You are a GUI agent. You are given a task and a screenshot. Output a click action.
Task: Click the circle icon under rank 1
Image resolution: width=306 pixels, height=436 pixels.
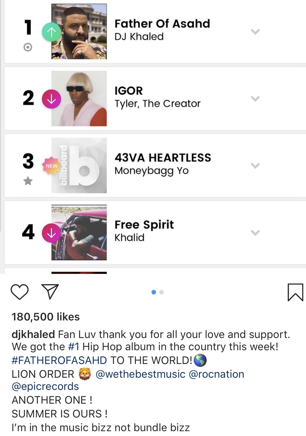pos(28,47)
